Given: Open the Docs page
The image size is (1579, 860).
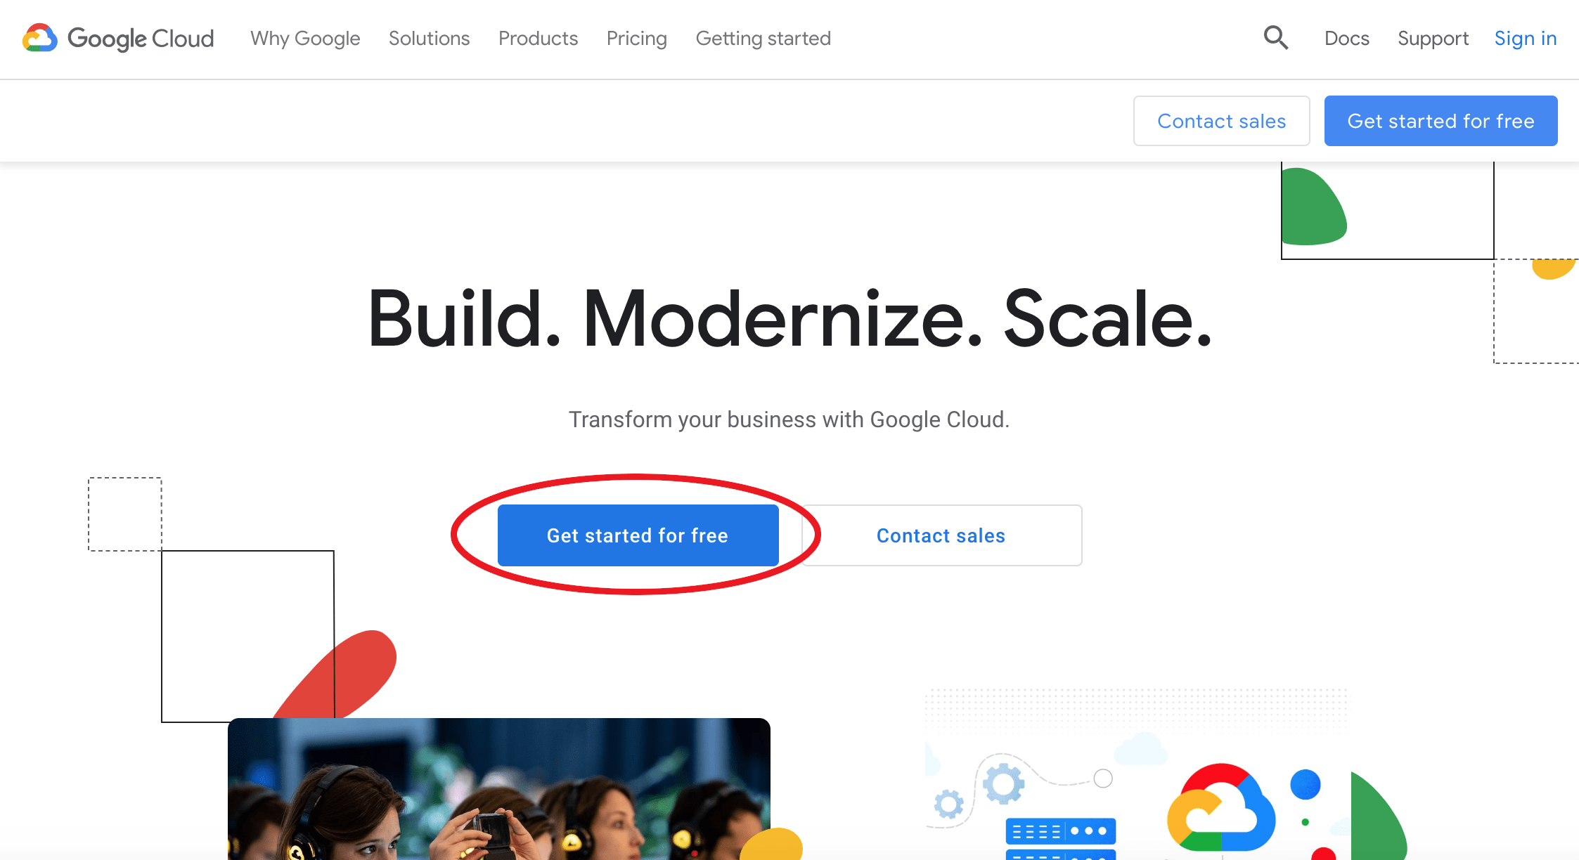Looking at the screenshot, I should click(1346, 39).
